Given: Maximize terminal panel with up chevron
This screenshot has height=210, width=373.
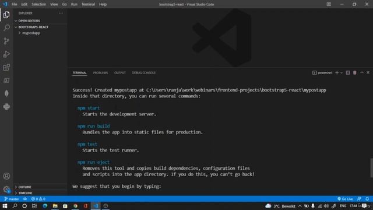Looking at the screenshot, I should [x=362, y=72].
